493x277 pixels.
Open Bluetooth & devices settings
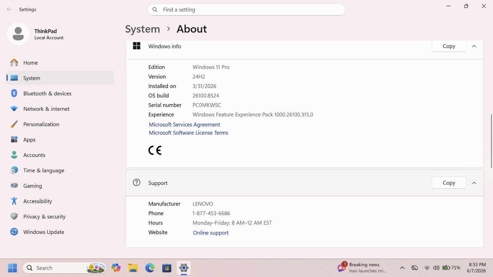60,93
